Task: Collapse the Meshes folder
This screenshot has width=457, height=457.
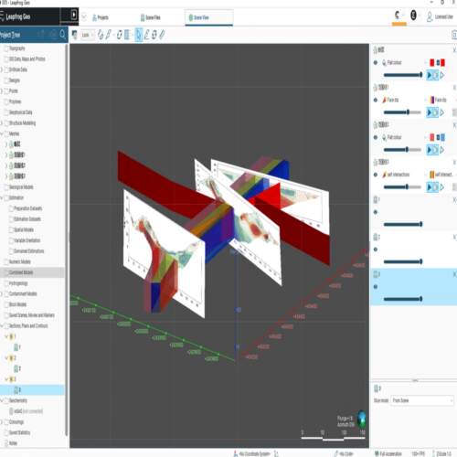Action: click(x=2, y=133)
